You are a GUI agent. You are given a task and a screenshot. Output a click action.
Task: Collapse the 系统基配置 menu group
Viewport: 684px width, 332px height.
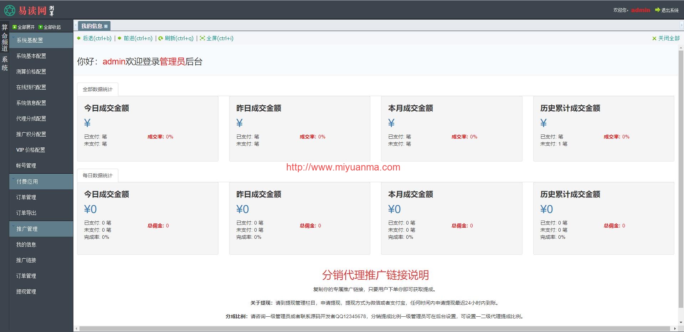click(41, 40)
